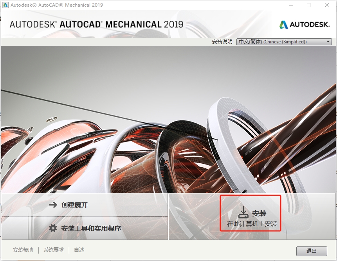
Task: Open the 安装帮助 link
Action: [x=23, y=250]
